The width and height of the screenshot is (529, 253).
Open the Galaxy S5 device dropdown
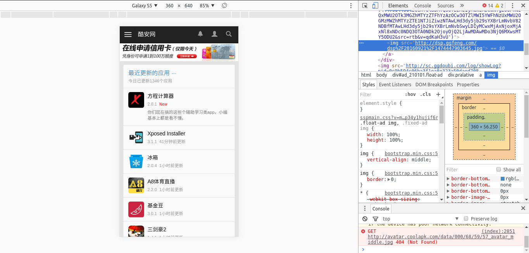coord(145,5)
